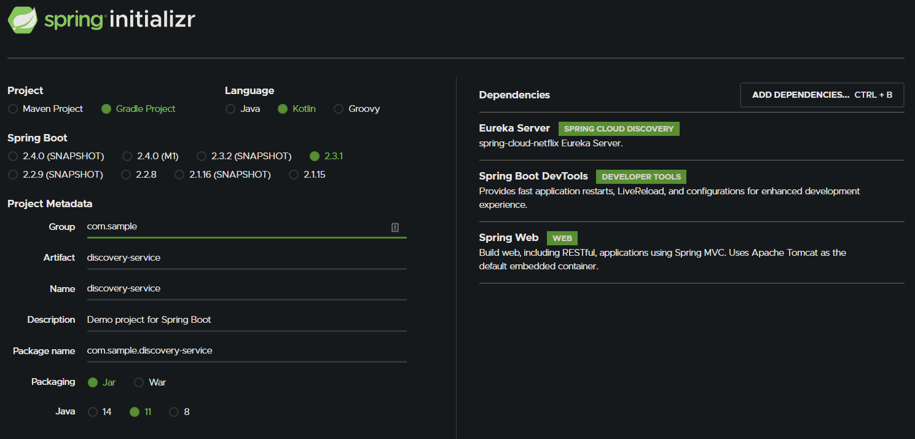The height and width of the screenshot is (439, 915).
Task: Edit the Description field
Action: pyautogui.click(x=246, y=320)
